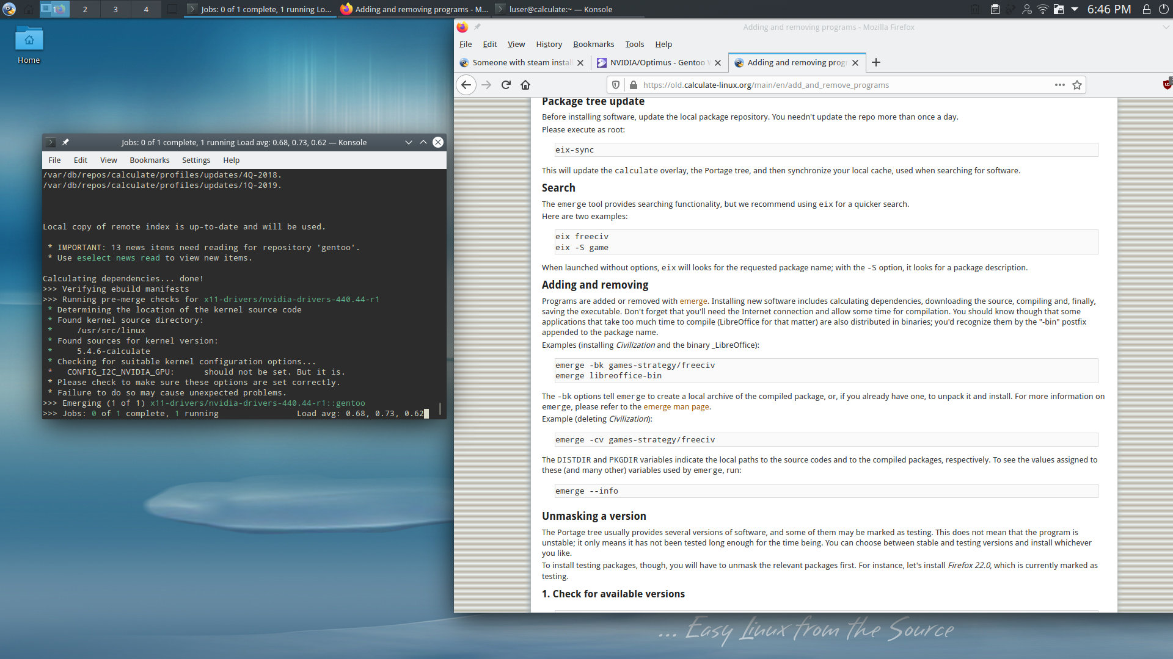1173x659 pixels.
Task: Click the show desktop home icon in panel
Action: (x=29, y=9)
